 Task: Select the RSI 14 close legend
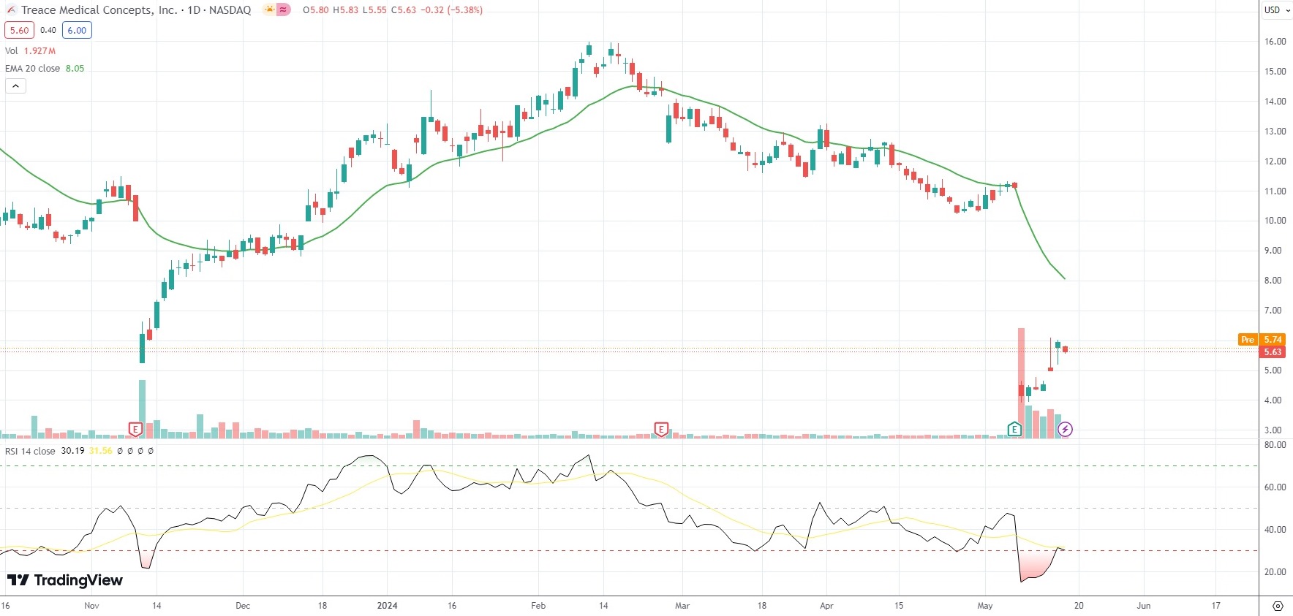pos(30,451)
